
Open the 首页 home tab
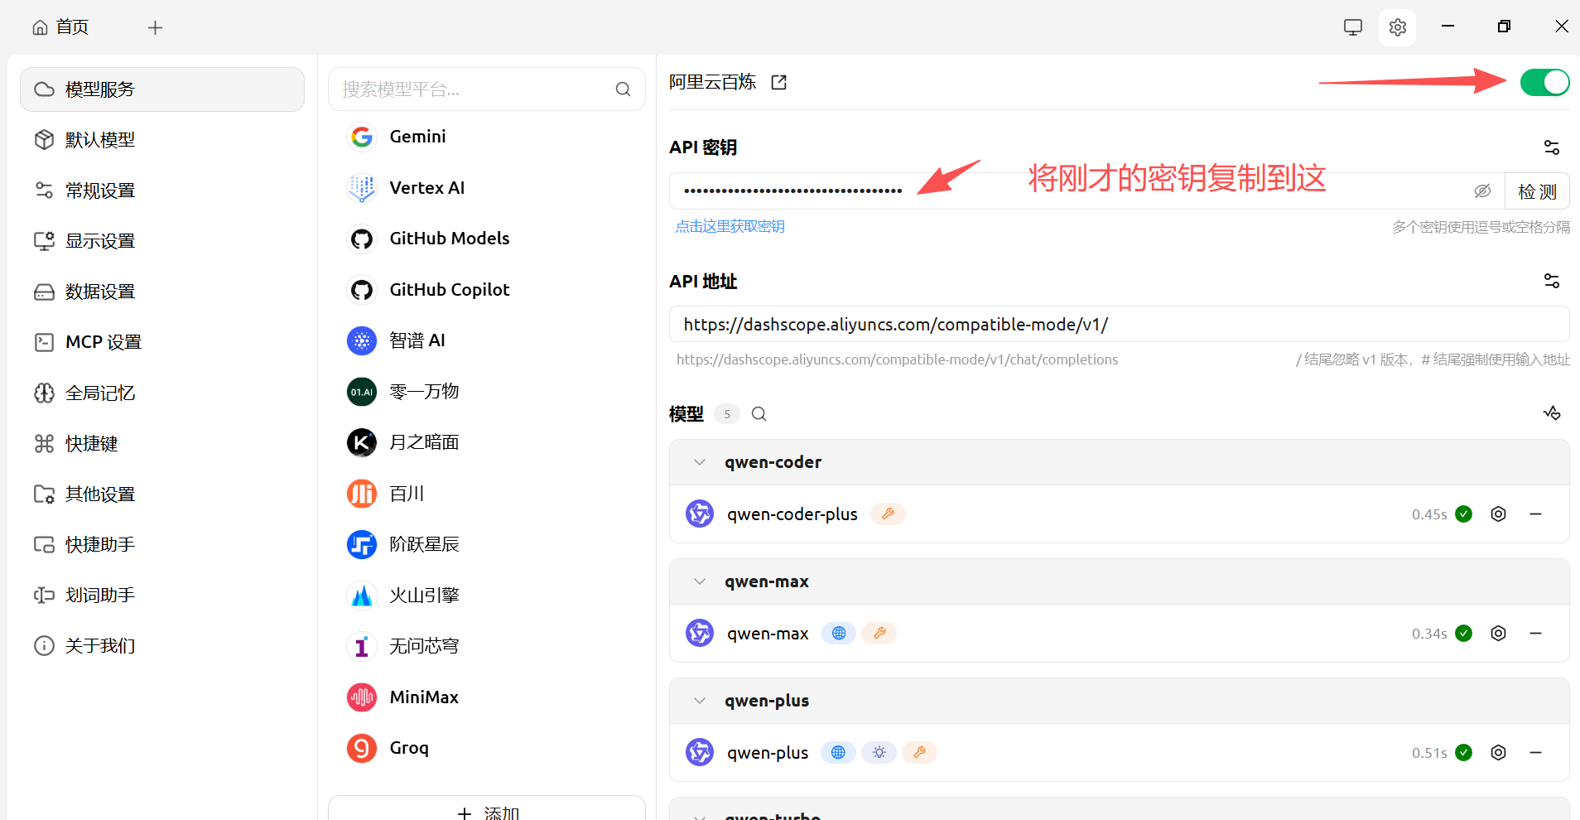point(60,27)
